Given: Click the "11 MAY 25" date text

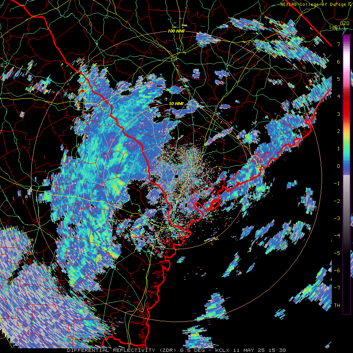Looking at the screenshot, I should pyautogui.click(x=249, y=350).
